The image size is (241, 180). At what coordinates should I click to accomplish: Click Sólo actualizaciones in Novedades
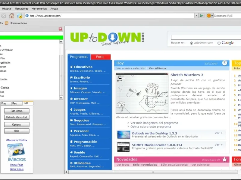pos(174,165)
